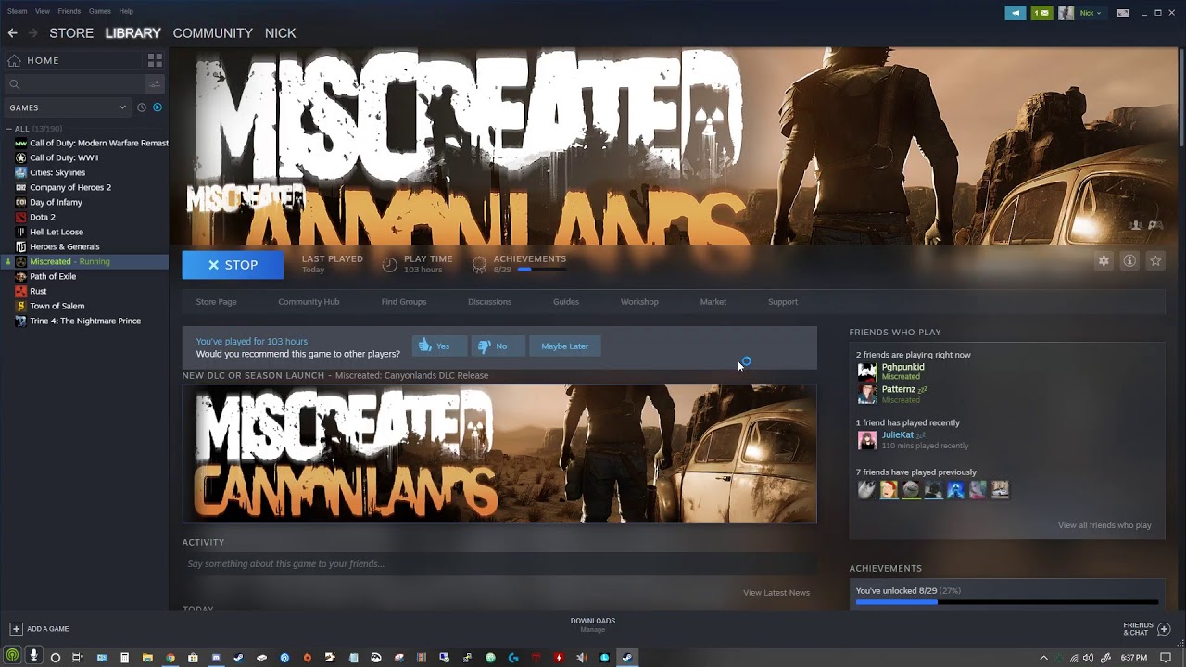Click the activity comment input box
The width and height of the screenshot is (1186, 667).
pos(499,563)
